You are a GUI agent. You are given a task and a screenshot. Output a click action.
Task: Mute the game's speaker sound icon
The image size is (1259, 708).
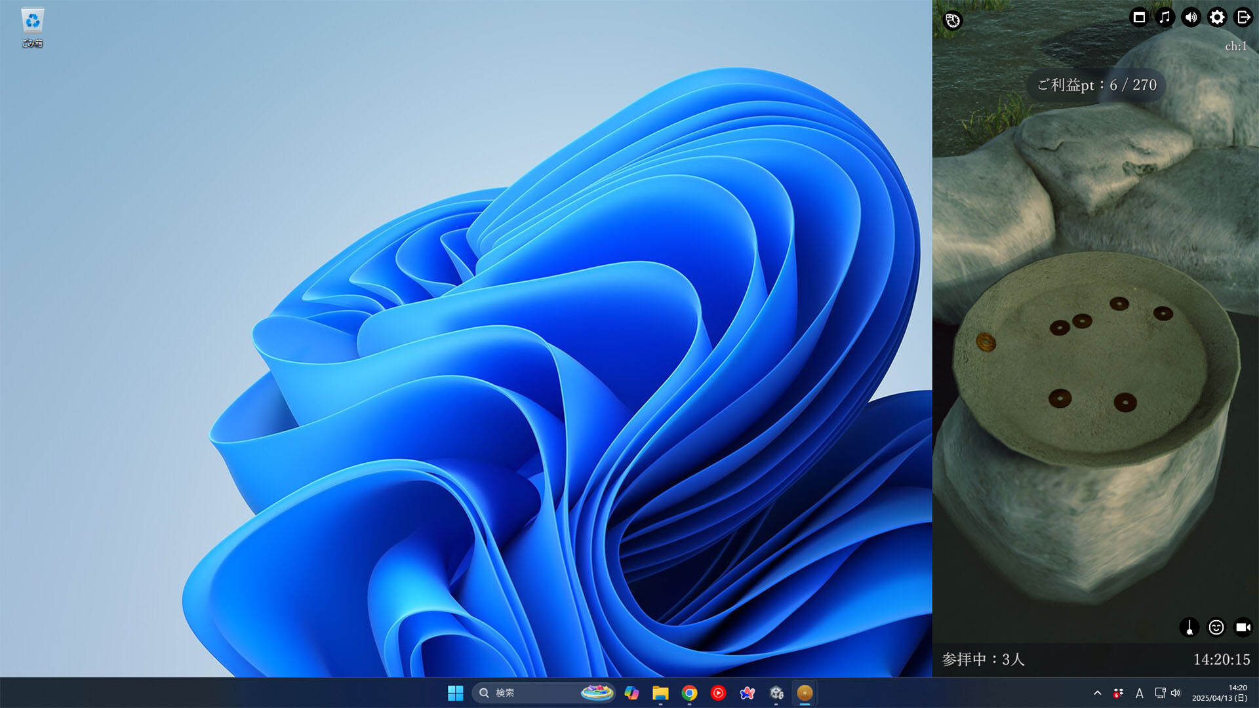1191,18
